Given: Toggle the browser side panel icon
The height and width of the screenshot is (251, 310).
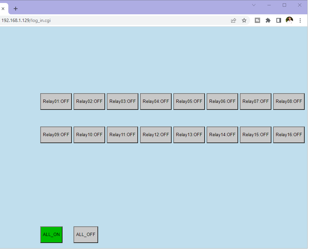Looking at the screenshot, I should click(x=279, y=20).
